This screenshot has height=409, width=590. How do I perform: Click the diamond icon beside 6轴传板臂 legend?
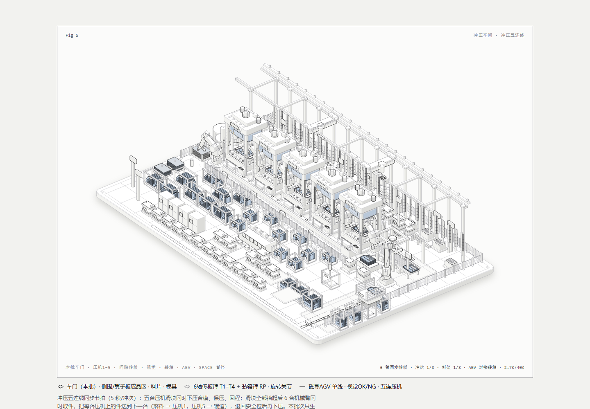click(187, 387)
